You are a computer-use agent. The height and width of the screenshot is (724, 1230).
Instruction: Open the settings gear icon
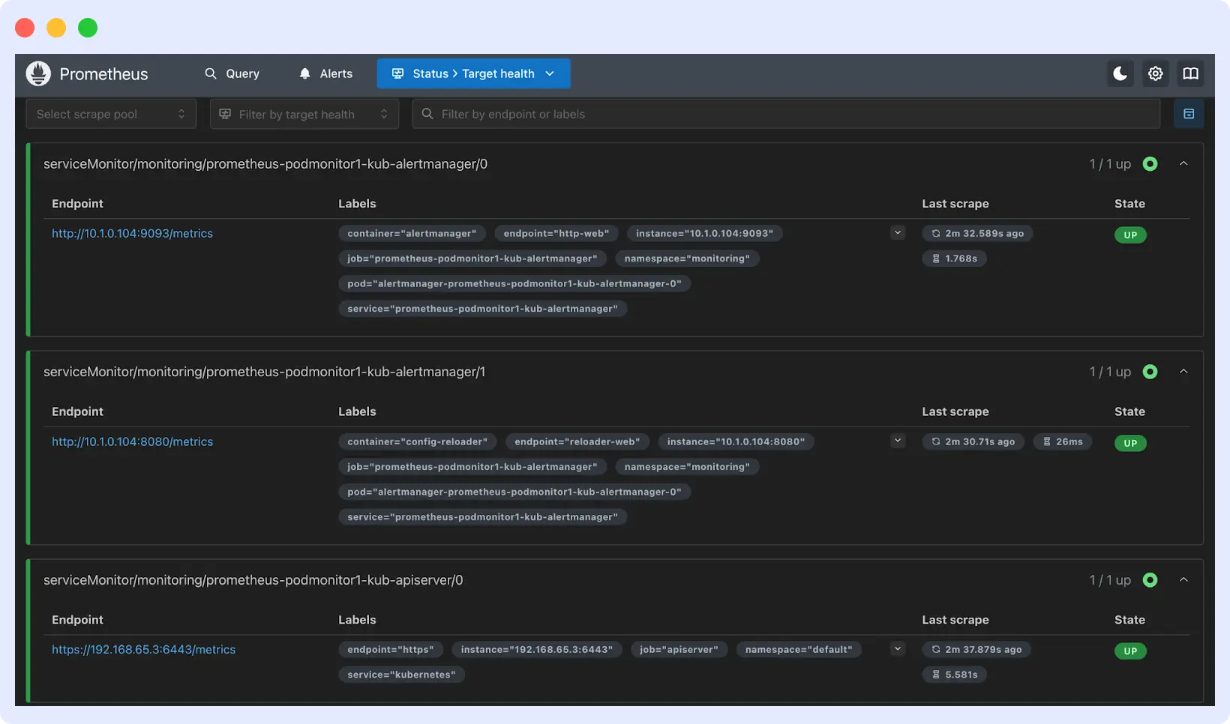click(x=1155, y=73)
